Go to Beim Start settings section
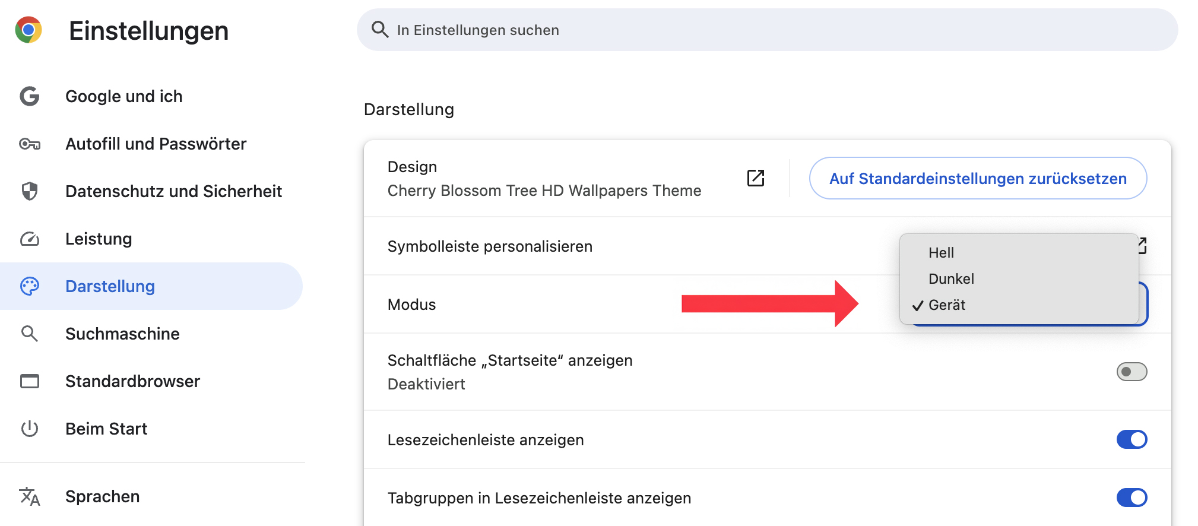The width and height of the screenshot is (1198, 526). click(x=151, y=429)
